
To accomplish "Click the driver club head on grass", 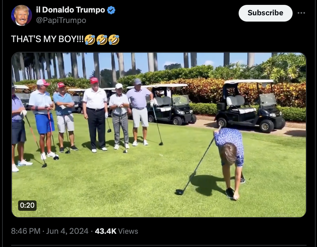I will click(x=179, y=192).
